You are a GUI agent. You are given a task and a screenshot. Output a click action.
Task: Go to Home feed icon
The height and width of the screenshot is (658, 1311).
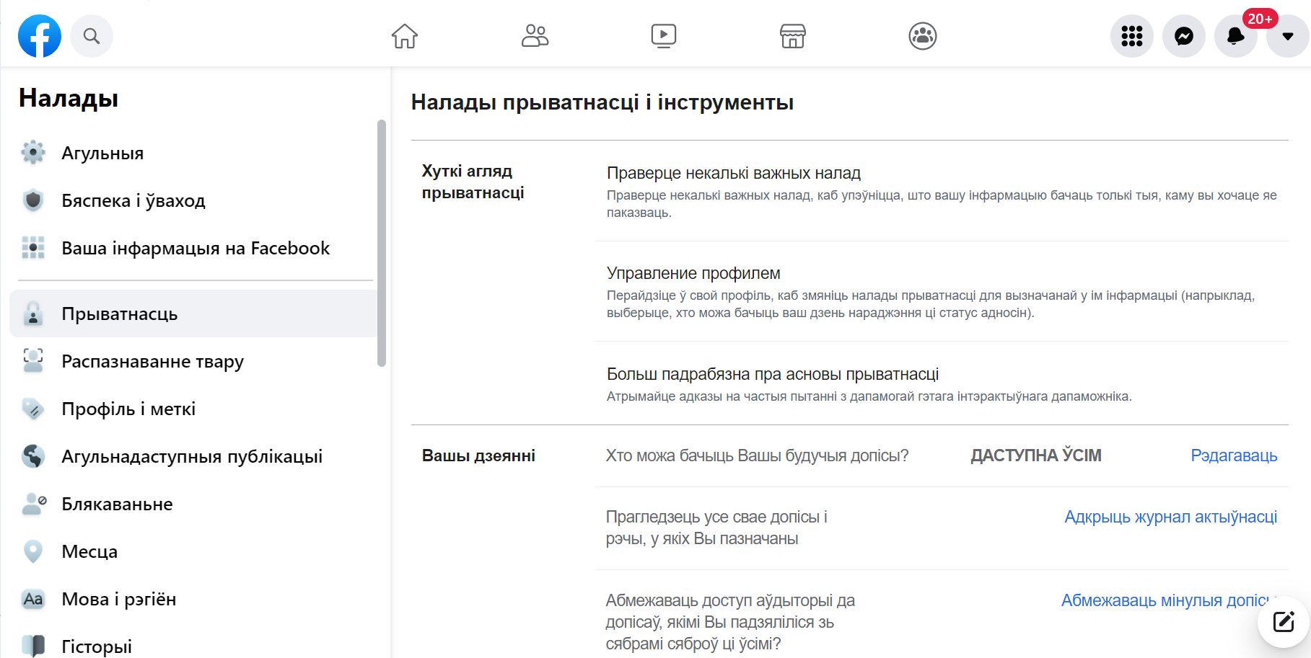(x=405, y=36)
